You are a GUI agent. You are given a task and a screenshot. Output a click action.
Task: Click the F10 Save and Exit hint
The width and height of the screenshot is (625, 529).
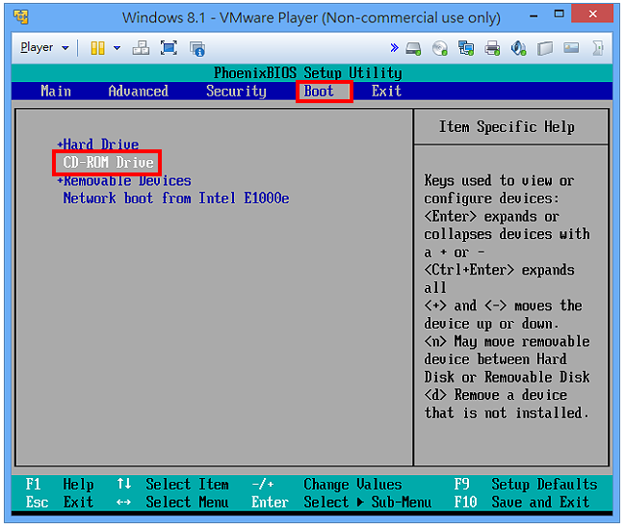[x=522, y=502]
